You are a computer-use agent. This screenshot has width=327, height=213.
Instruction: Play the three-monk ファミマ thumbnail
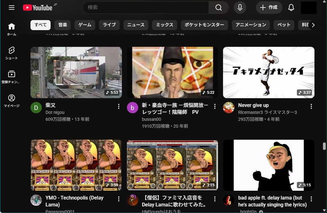172,165
